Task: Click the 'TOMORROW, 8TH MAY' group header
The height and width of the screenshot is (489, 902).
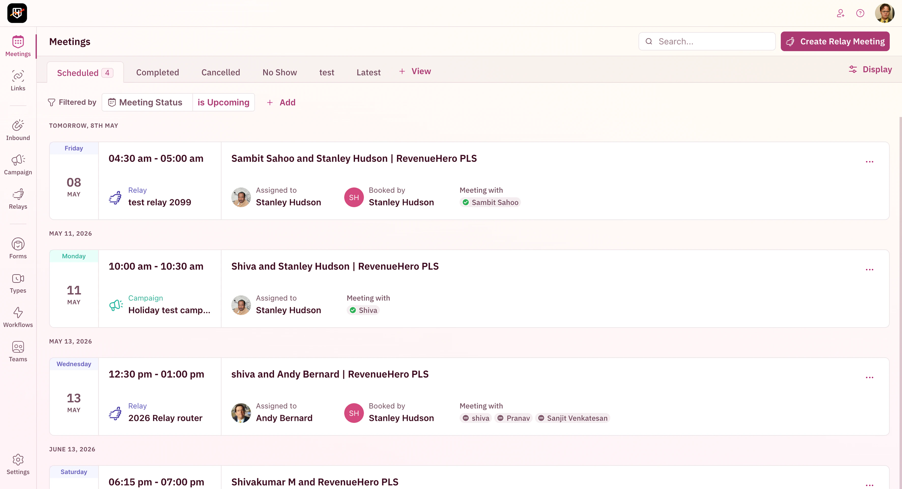Action: 84,126
